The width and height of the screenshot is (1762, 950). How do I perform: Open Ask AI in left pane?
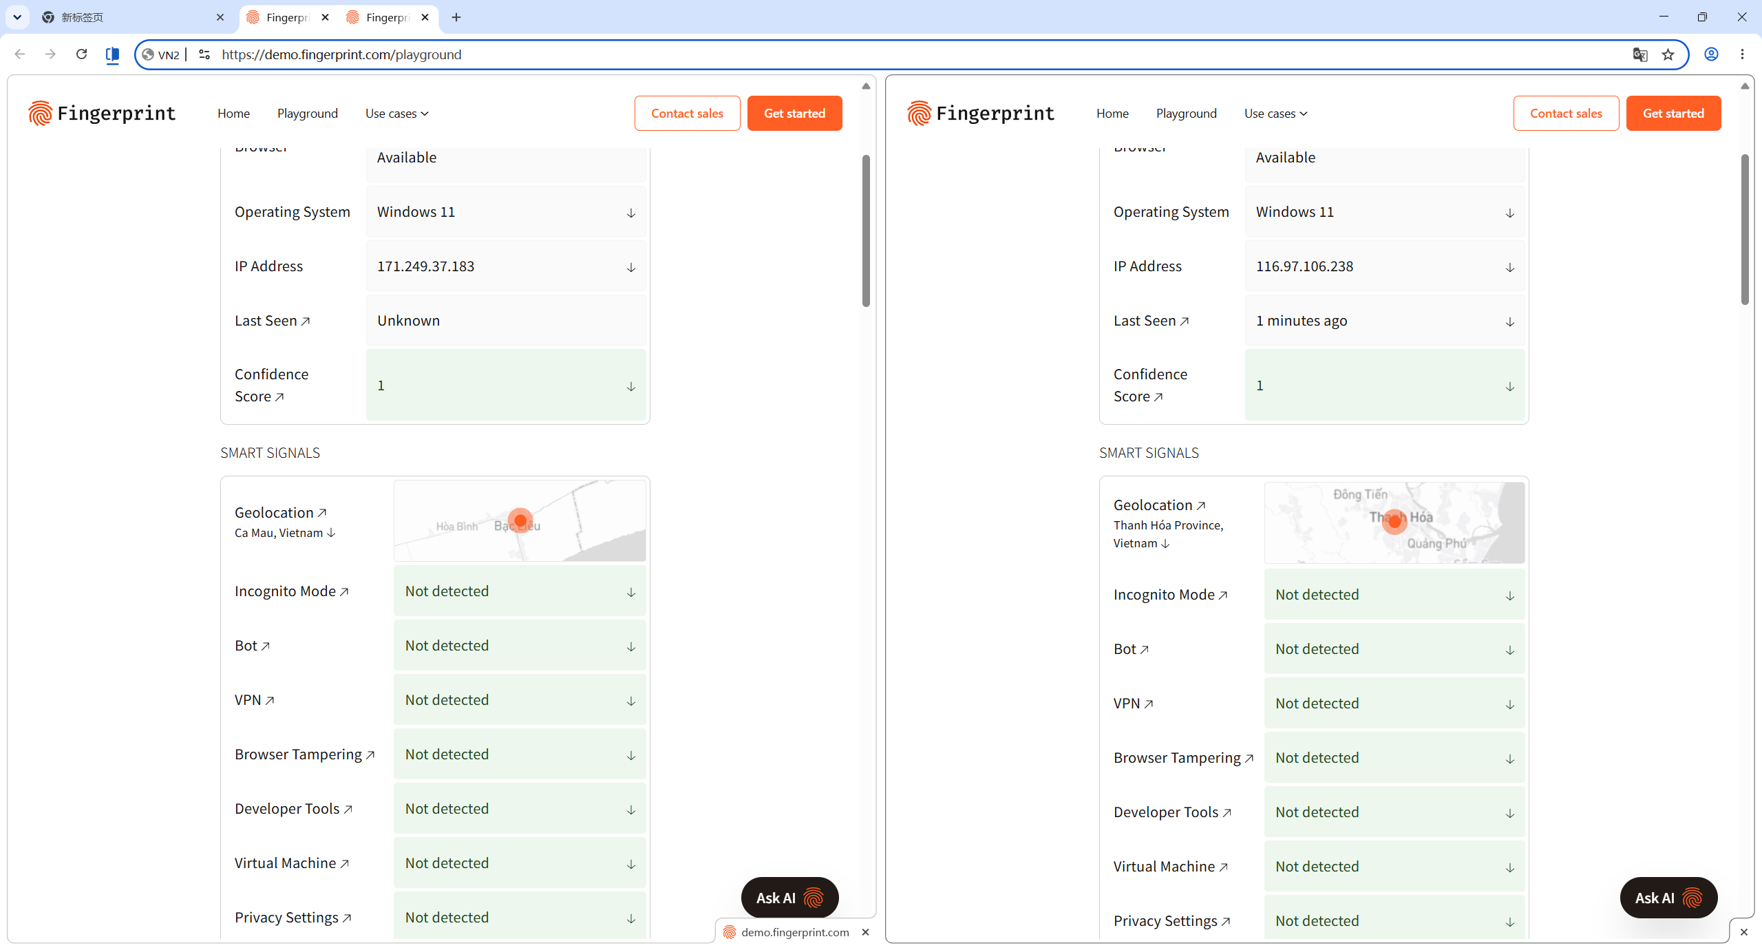point(789,898)
